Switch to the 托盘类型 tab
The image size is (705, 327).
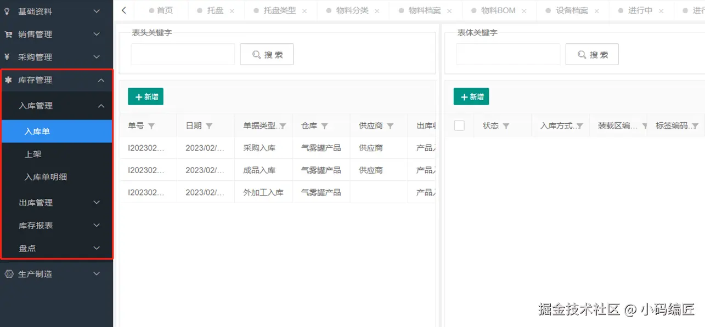pyautogui.click(x=280, y=10)
